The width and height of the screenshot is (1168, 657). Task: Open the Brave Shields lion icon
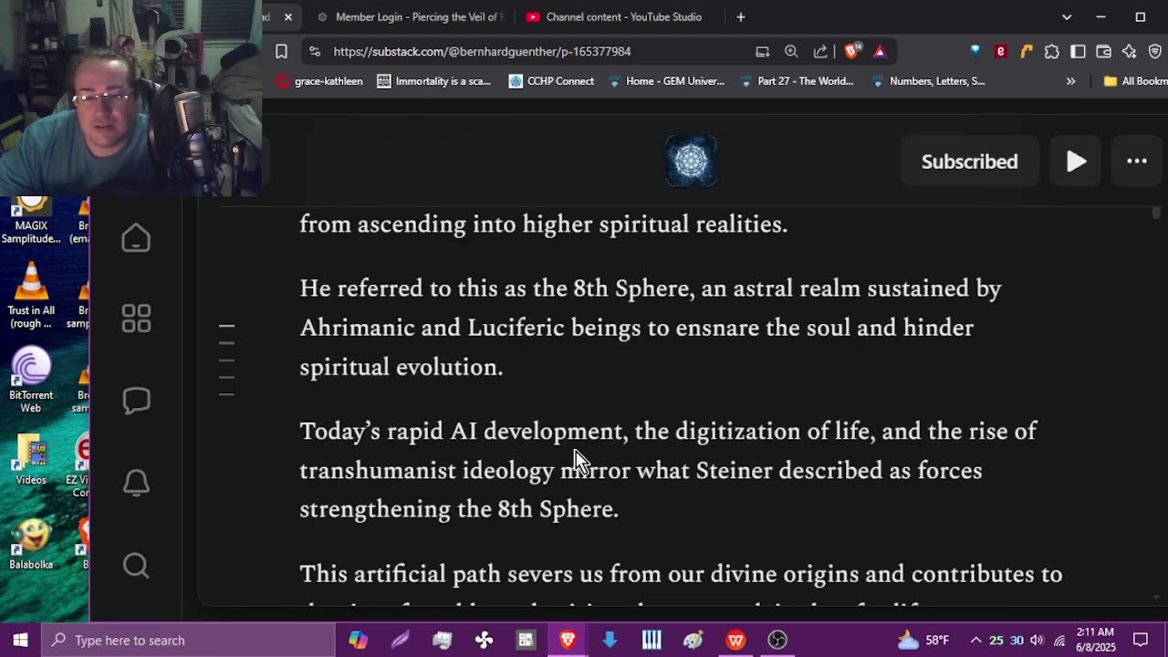[x=852, y=52]
